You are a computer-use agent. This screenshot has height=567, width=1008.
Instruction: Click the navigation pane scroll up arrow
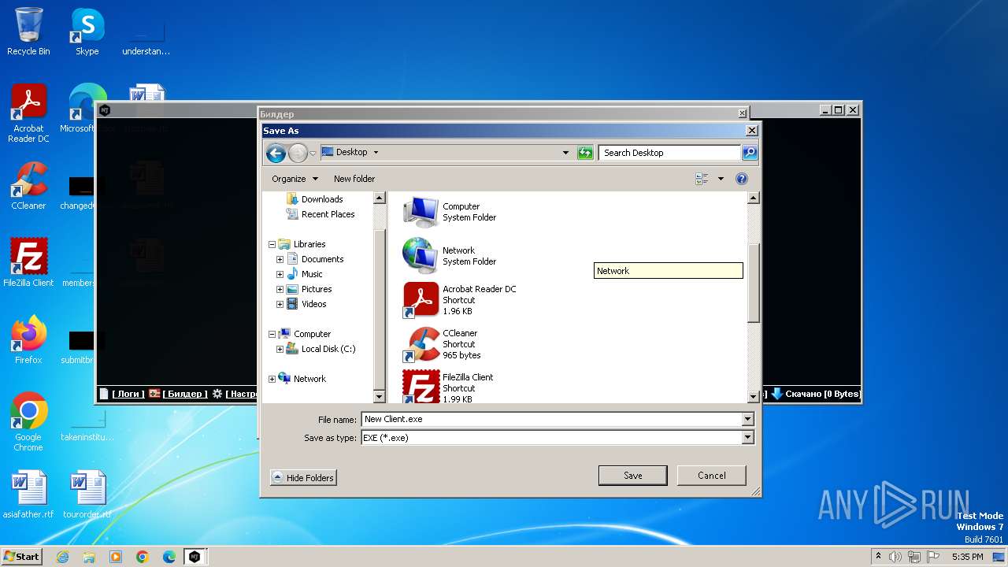379,198
